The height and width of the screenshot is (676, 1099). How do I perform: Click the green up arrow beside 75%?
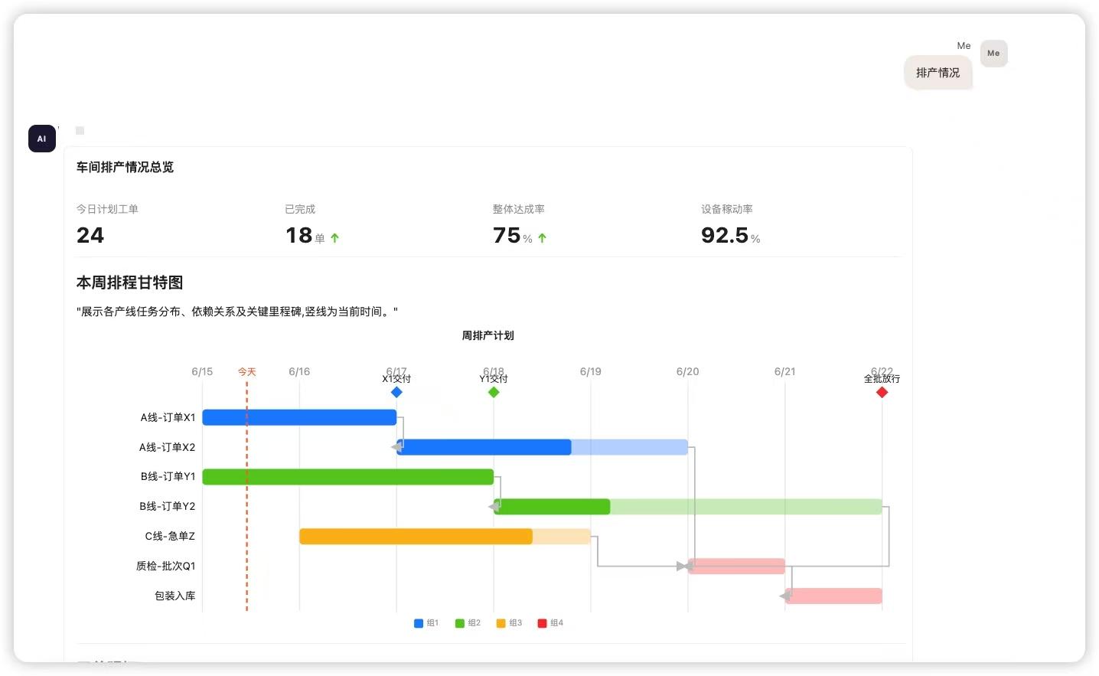tap(542, 238)
